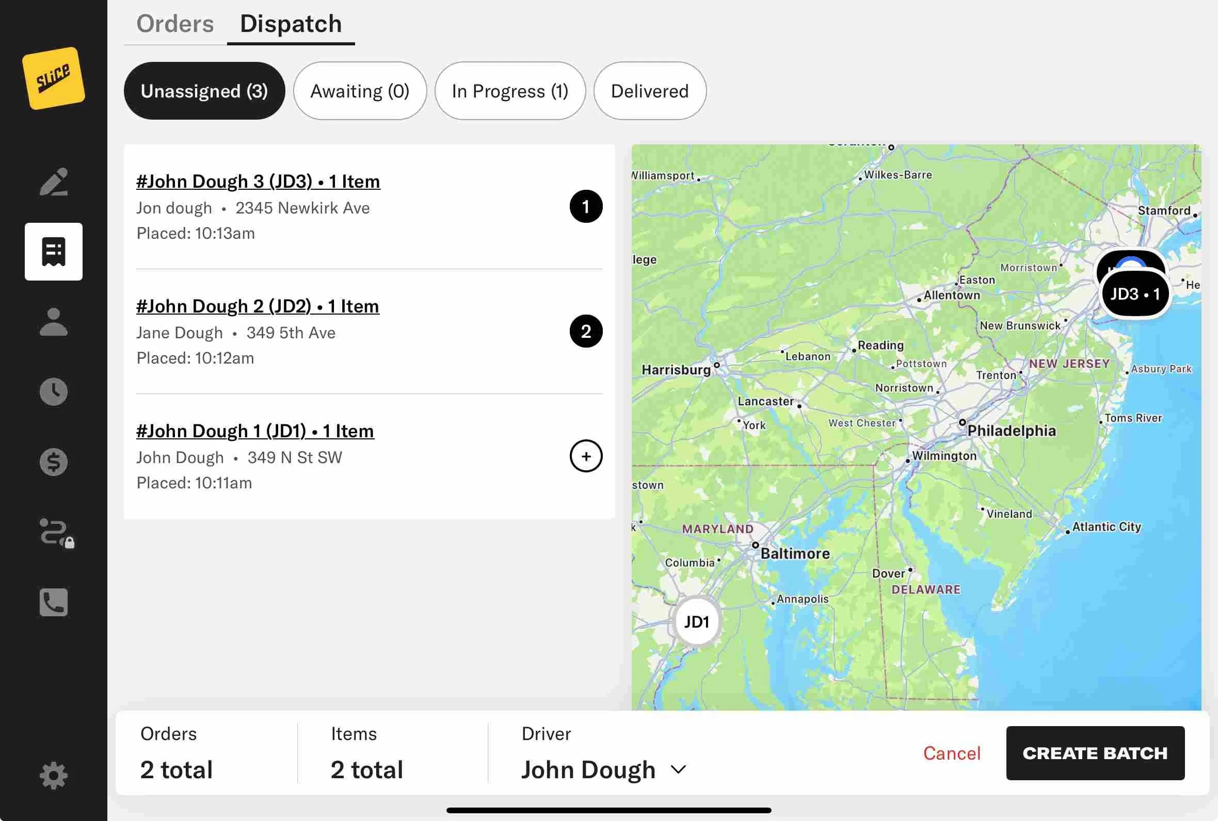Open the pencil edit icon in sidebar
Viewport: 1218px width, 821px height.
click(x=54, y=182)
